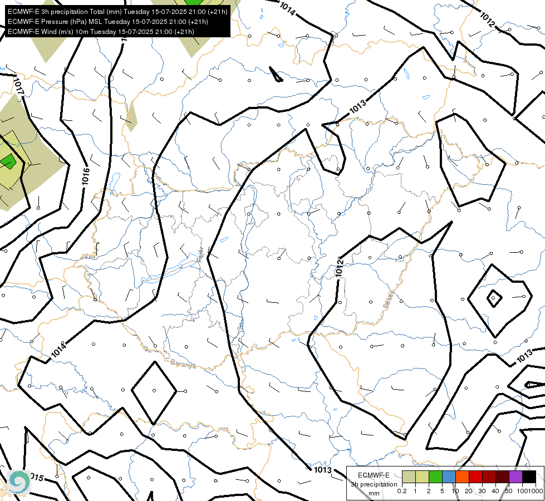Click the legend value 10
Screen dimensions: 545x501
click(x=455, y=492)
